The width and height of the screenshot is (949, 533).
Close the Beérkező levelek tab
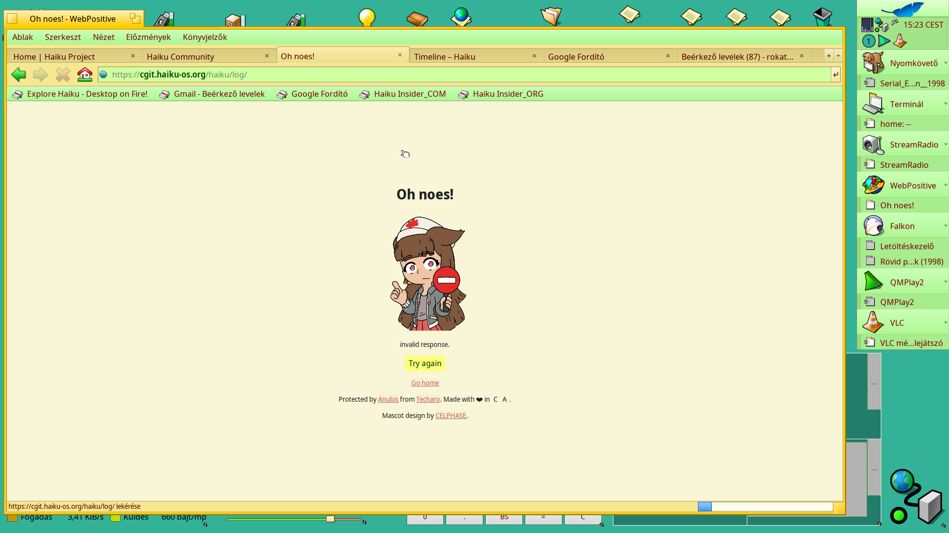[802, 56]
